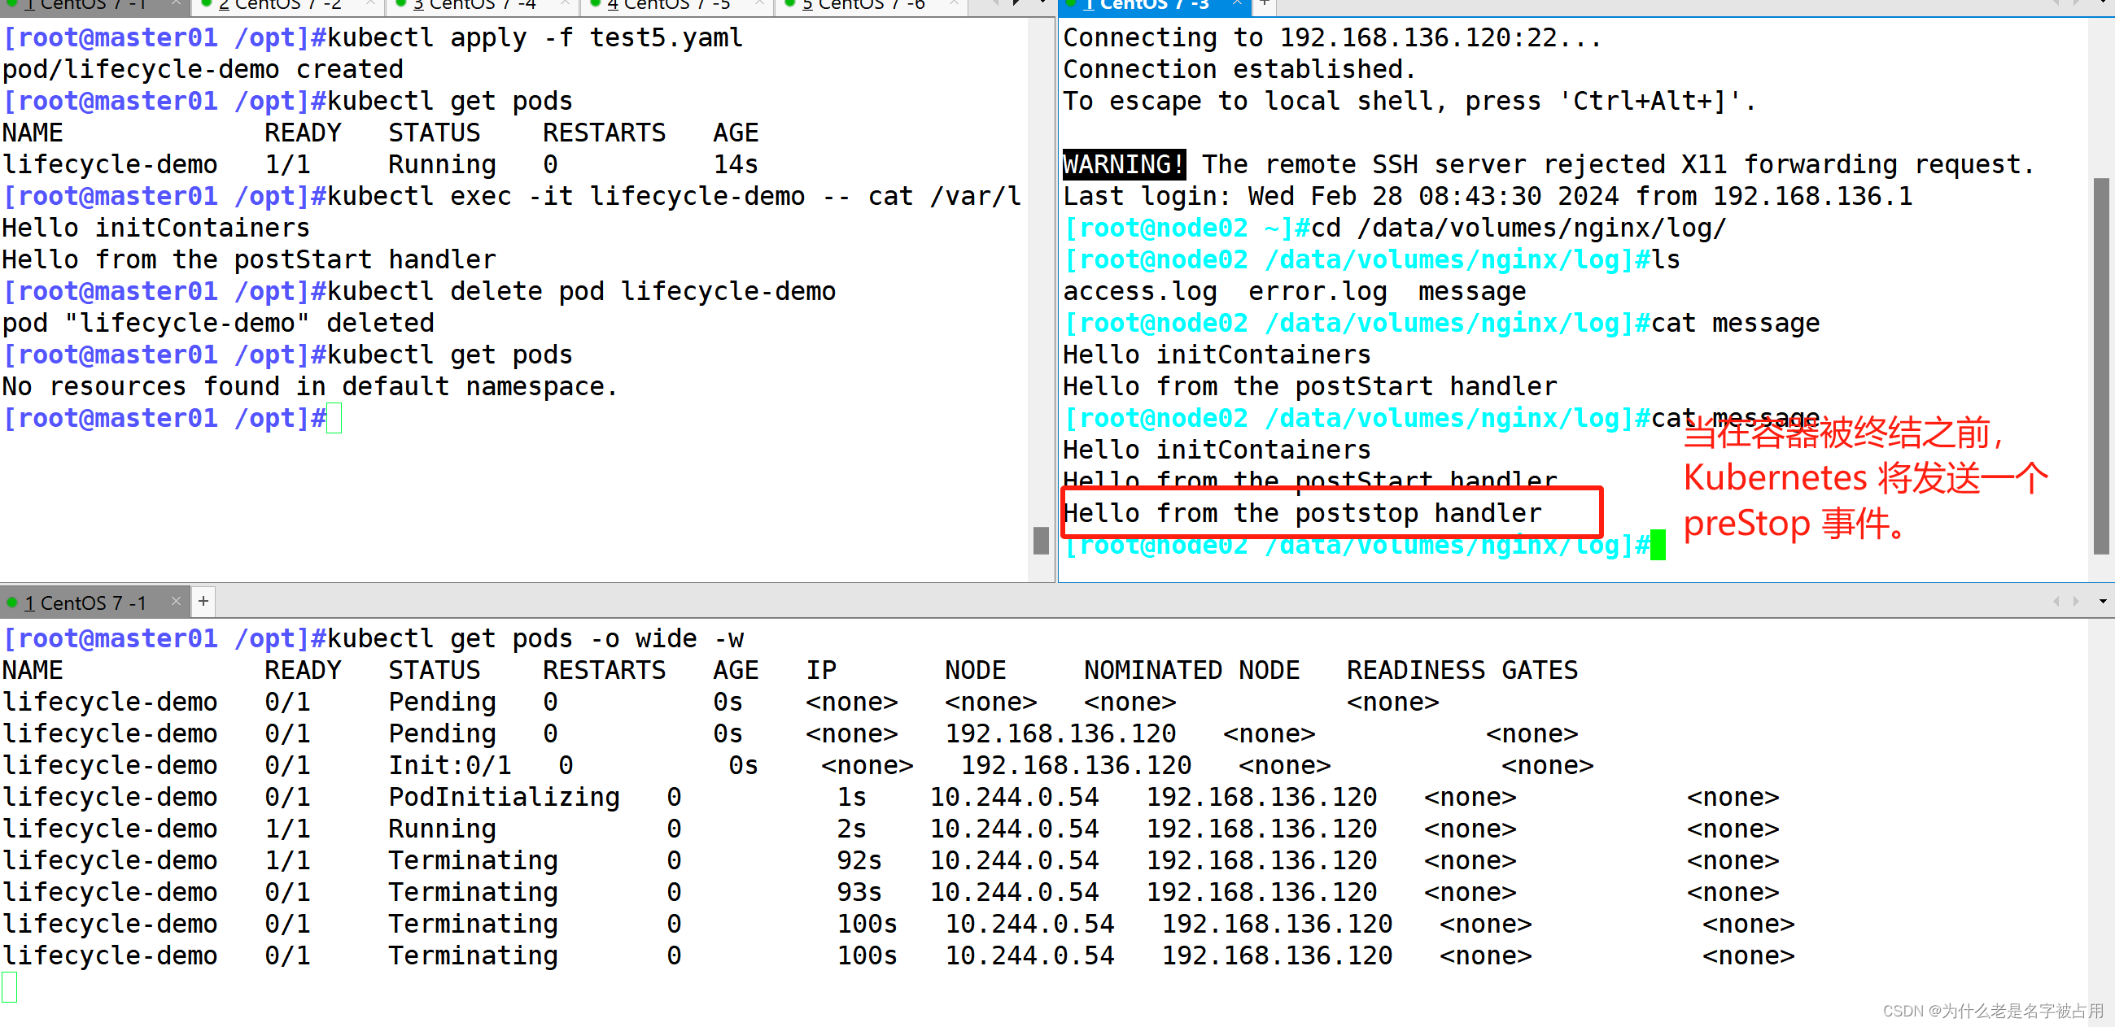The width and height of the screenshot is (2115, 1027).
Task: Click the kubectl apply -f test5.yaml command
Action: (x=535, y=37)
